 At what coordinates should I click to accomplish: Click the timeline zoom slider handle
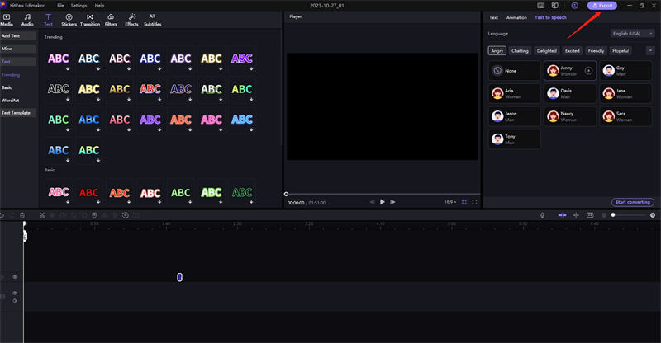[613, 215]
